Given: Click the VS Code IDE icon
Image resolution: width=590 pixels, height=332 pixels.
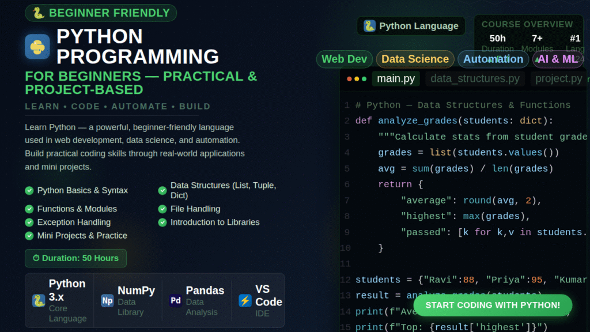Looking at the screenshot, I should pos(245,300).
